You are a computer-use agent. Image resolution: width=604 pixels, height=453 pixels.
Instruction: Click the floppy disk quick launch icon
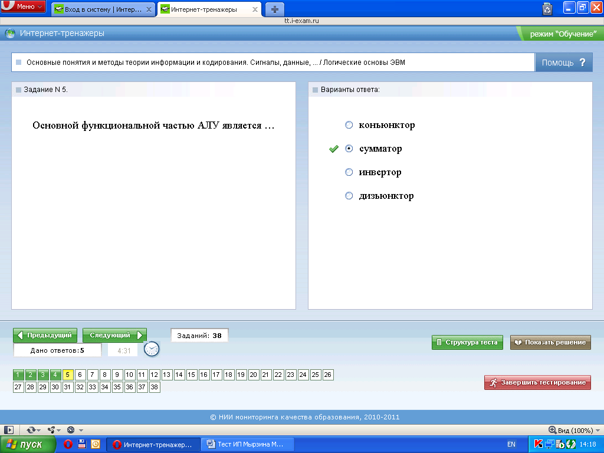[x=81, y=444]
